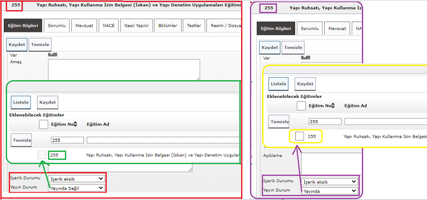
Task: Check the row 255 checkbox in yellow-outlined box
Action: [299, 137]
